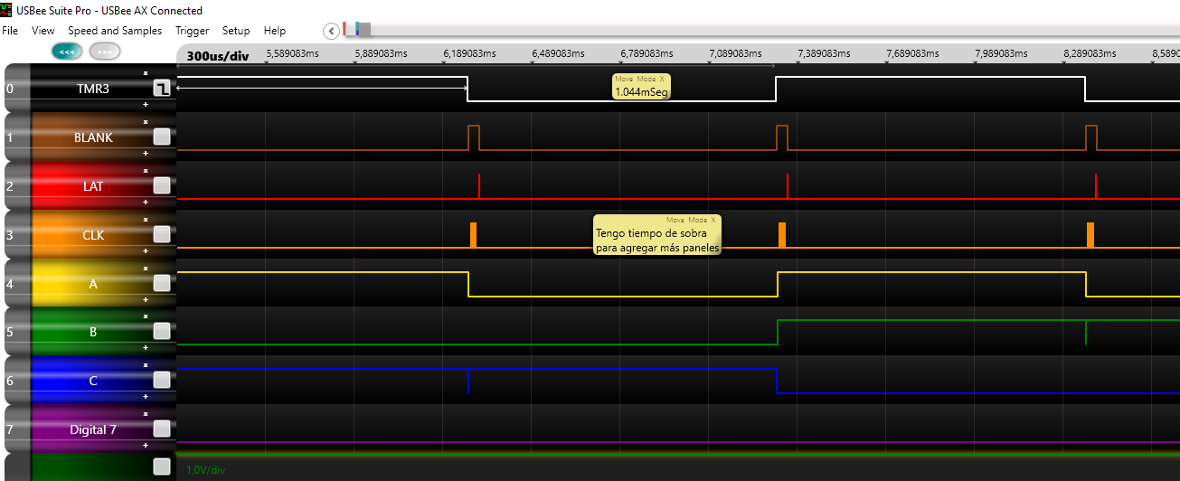Open the View menu

click(x=43, y=31)
